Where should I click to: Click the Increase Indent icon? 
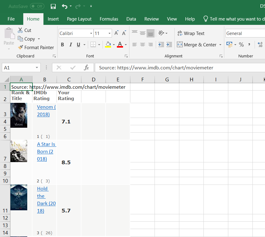point(169,45)
